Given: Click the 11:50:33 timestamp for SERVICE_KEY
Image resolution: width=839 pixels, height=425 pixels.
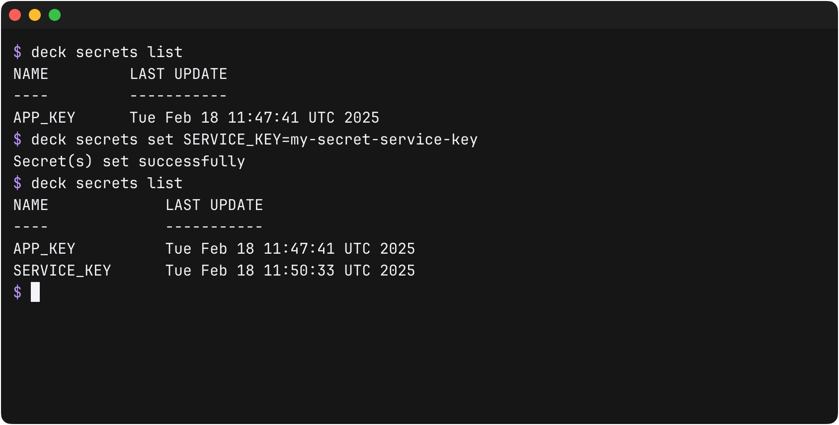Looking at the screenshot, I should pyautogui.click(x=299, y=271).
